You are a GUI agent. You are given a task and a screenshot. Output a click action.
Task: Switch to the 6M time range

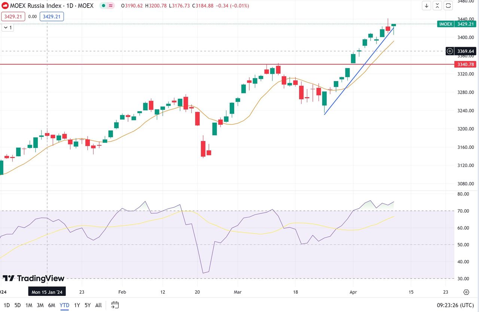point(52,305)
